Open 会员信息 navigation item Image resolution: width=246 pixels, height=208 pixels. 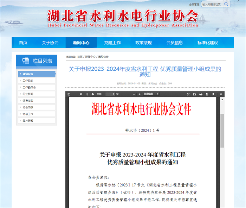tap(175, 43)
